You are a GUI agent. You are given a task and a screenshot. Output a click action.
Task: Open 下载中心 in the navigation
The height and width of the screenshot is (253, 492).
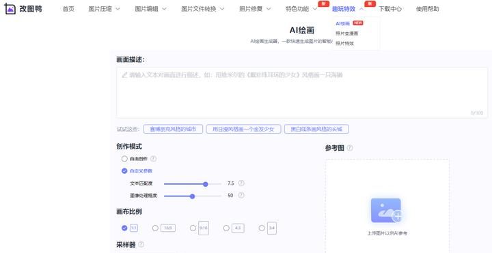pyautogui.click(x=390, y=9)
